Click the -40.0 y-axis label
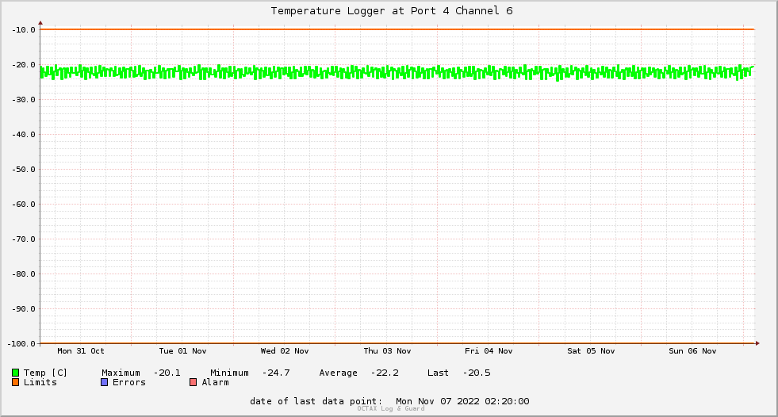 coord(24,134)
